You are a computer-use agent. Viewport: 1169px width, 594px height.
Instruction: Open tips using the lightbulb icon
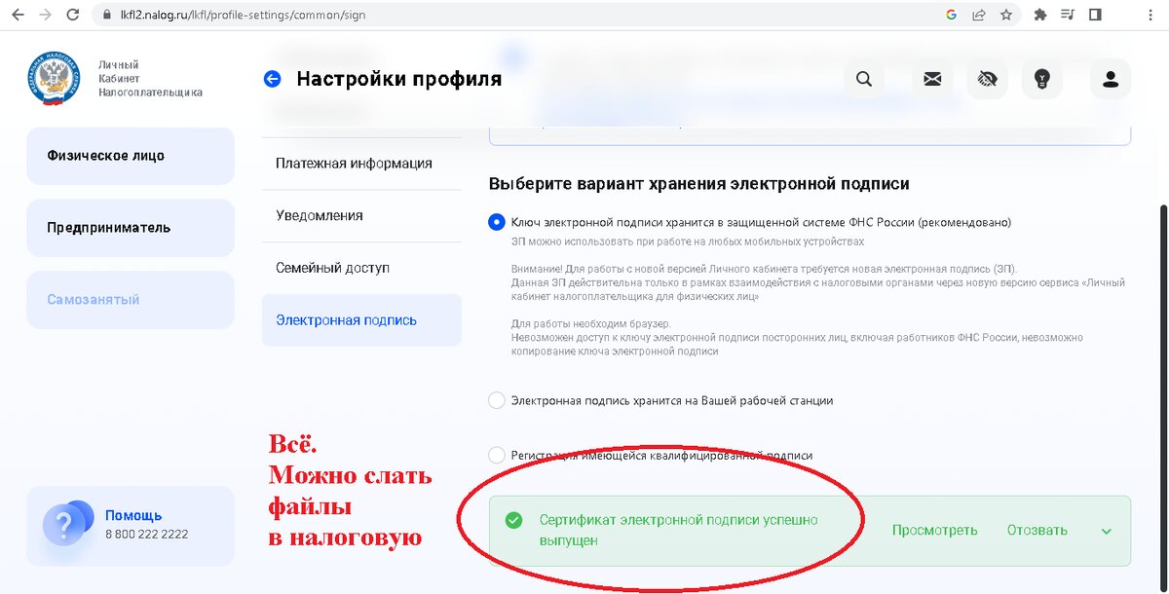[1041, 79]
